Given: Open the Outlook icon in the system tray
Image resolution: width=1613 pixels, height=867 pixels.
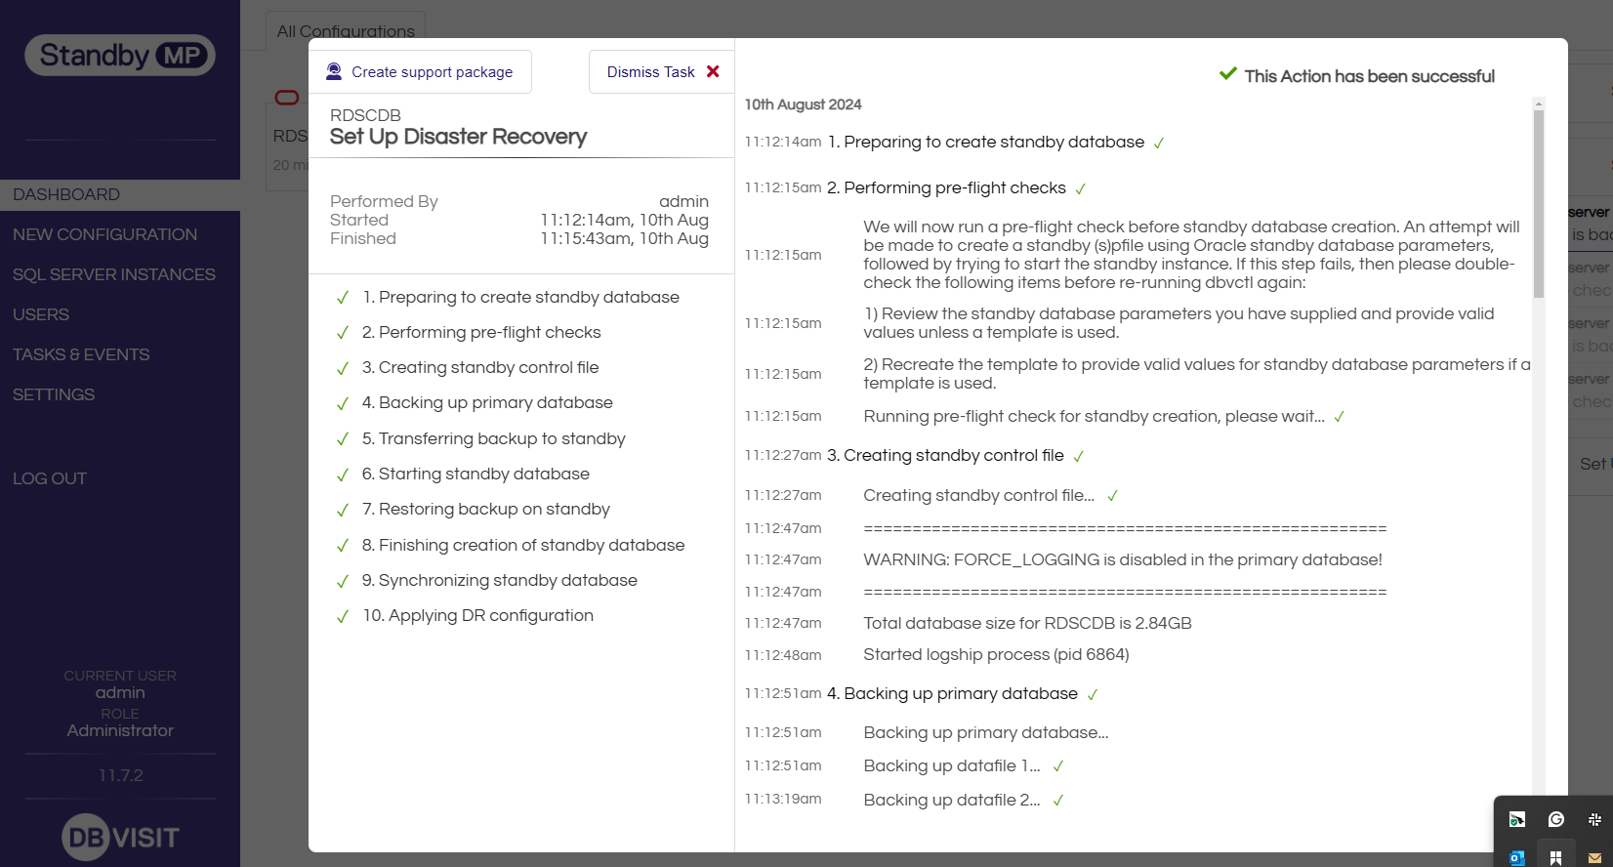Looking at the screenshot, I should coord(1517,858).
